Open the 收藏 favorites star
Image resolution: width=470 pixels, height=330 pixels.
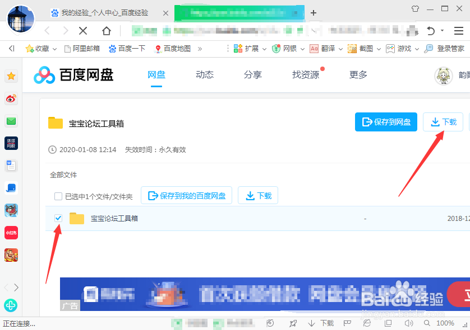coord(37,49)
